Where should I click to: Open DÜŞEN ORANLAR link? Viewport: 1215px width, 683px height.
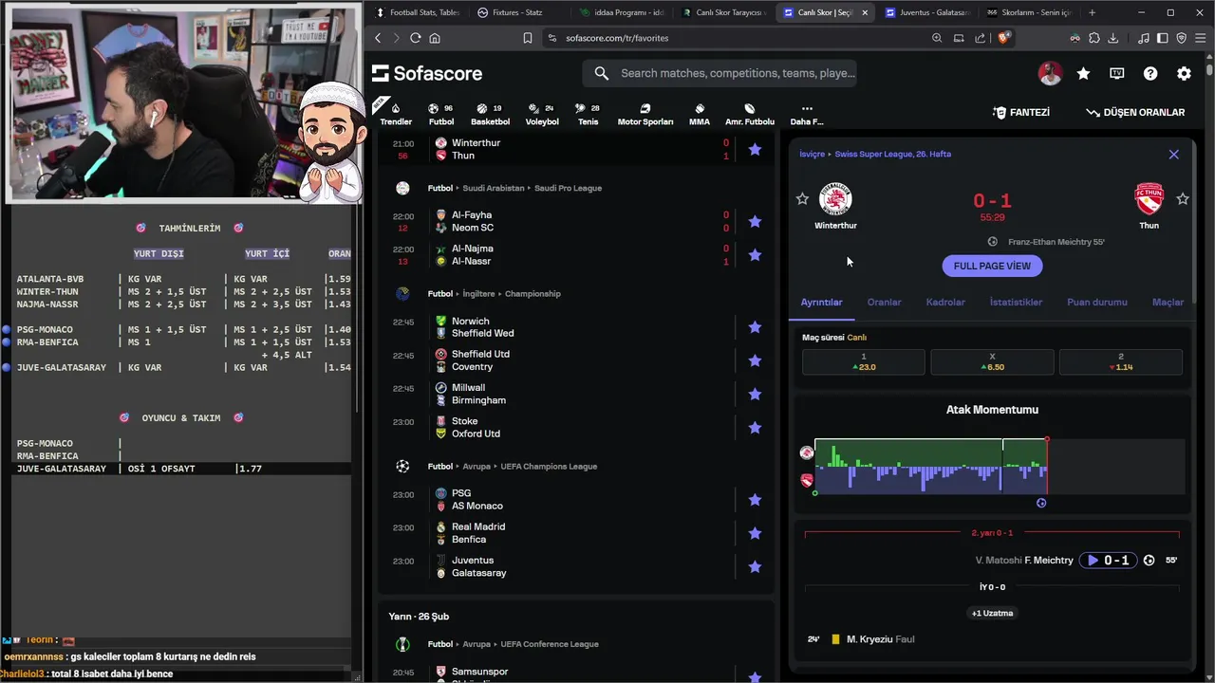(x=1135, y=112)
